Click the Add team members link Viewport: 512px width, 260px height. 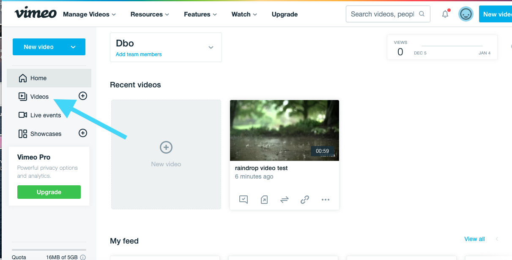pyautogui.click(x=139, y=54)
